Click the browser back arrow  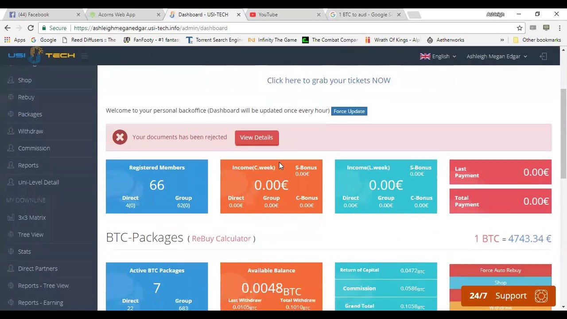point(8,28)
